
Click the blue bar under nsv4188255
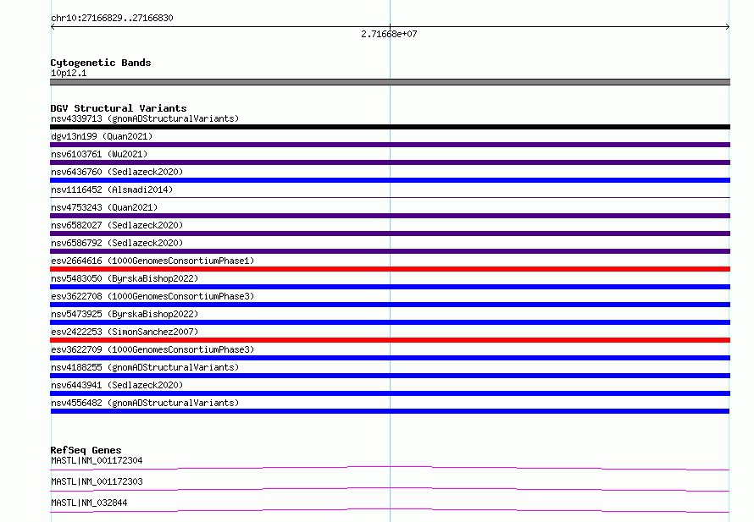pos(390,376)
